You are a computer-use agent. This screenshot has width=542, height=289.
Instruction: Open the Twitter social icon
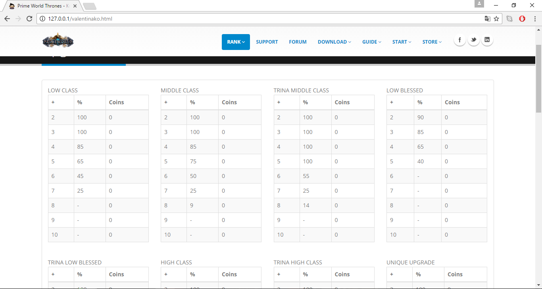(473, 40)
